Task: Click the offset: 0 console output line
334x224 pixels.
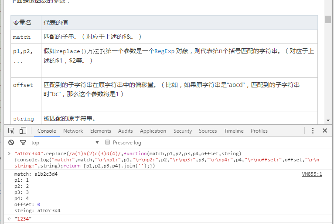Action: [27, 204]
